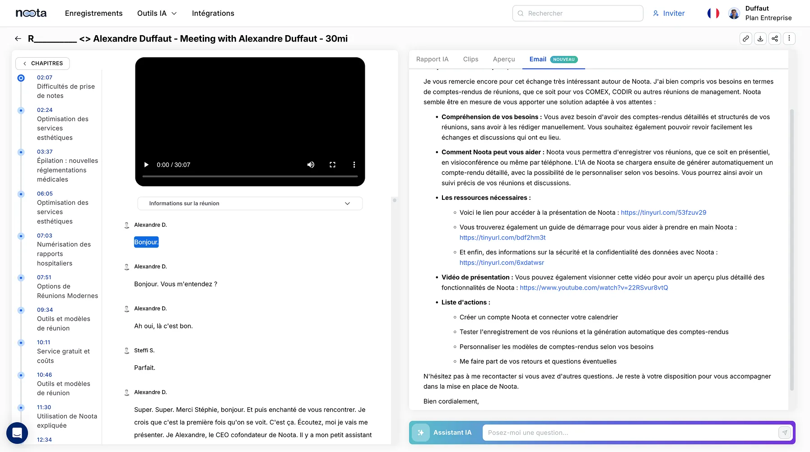This screenshot has height=452, width=810.
Task: Switch to the Rapport IA tab
Action: coord(432,59)
